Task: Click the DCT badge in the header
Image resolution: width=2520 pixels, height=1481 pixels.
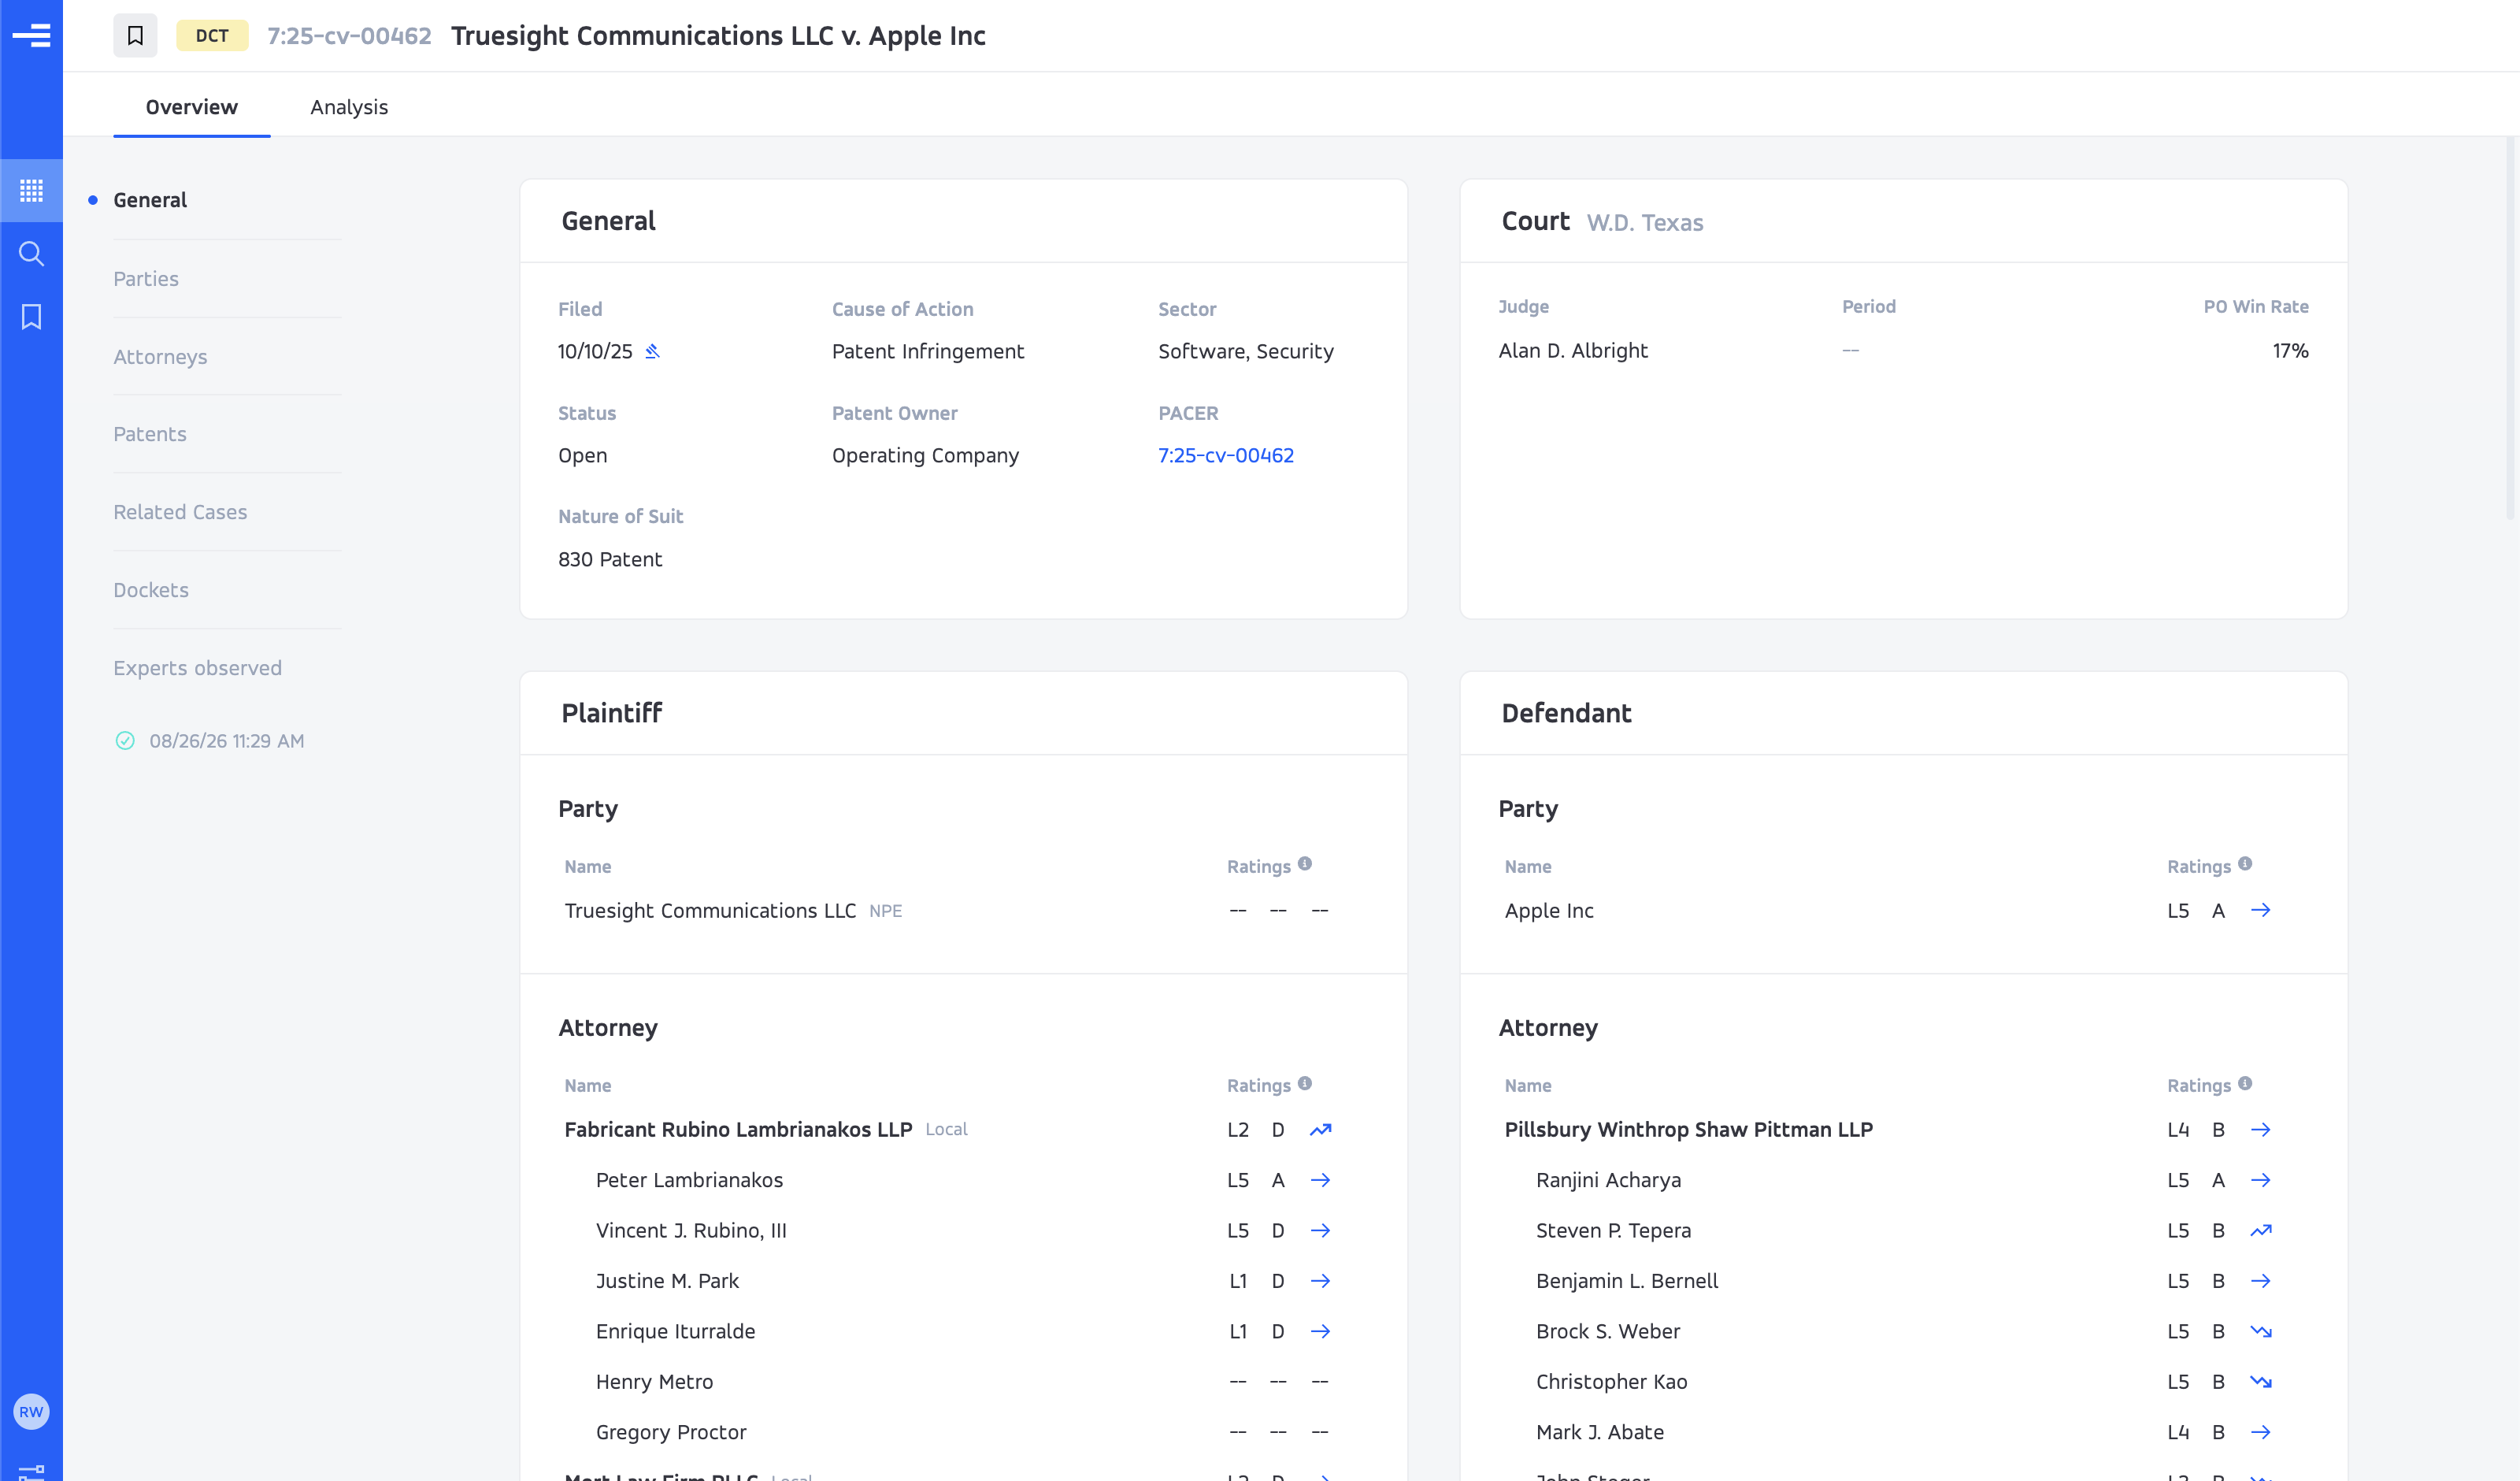Action: click(212, 36)
